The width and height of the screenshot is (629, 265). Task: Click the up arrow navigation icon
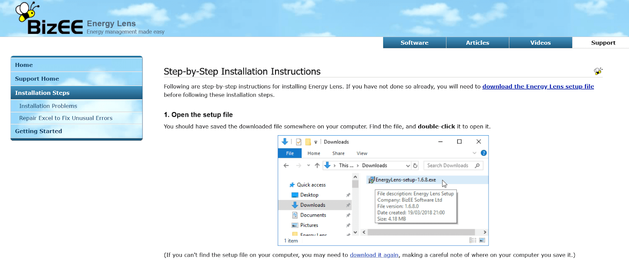[317, 166]
